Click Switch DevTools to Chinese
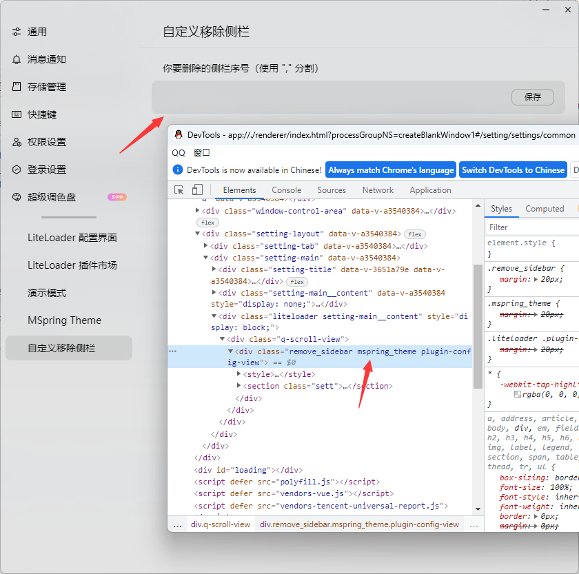Viewport: 579px width, 574px height. (515, 169)
